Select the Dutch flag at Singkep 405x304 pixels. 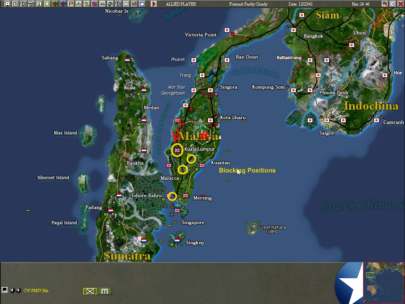[177, 240]
